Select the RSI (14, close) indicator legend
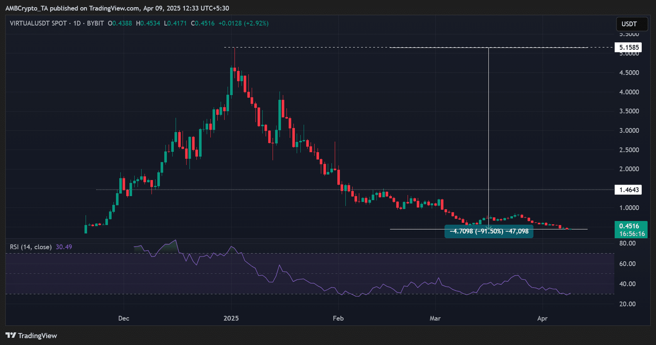This screenshot has width=656, height=345. click(31, 247)
